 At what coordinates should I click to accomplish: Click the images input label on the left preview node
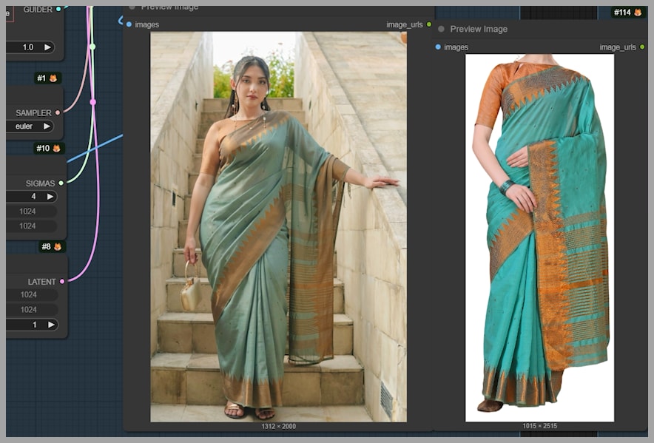coord(146,24)
